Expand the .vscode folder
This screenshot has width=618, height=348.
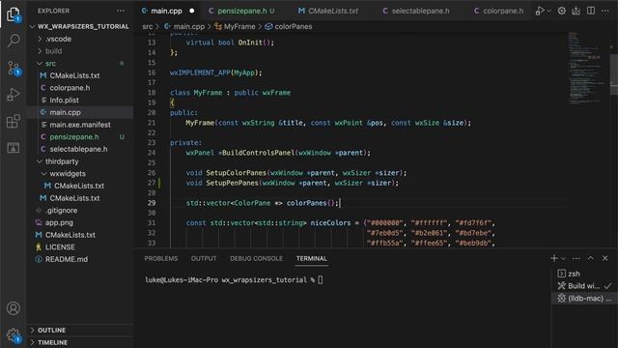[x=80, y=39]
